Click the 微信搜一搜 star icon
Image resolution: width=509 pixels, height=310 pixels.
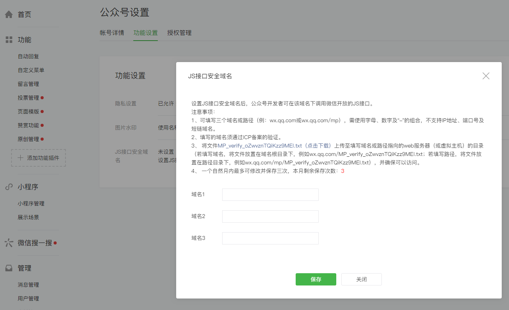pyautogui.click(x=9, y=243)
